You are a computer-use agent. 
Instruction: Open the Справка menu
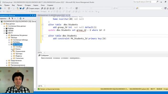tap(50, 5)
